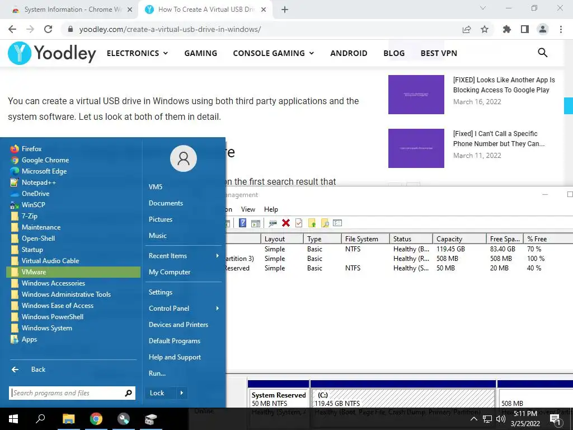Viewport: 573px width, 430px height.
Task: Click the user avatar in start menu
Action: click(184, 158)
